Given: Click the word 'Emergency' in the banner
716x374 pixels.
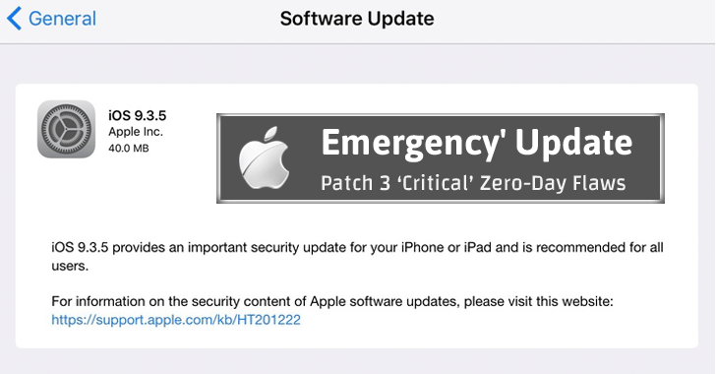Looking at the screenshot, I should [410, 144].
